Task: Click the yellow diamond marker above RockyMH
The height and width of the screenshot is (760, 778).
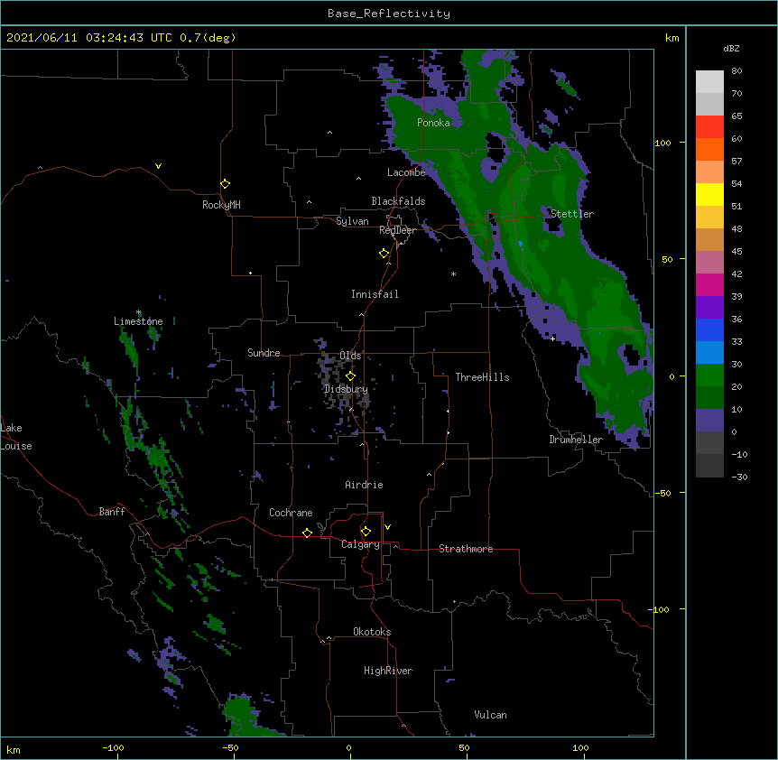Action: (x=225, y=184)
